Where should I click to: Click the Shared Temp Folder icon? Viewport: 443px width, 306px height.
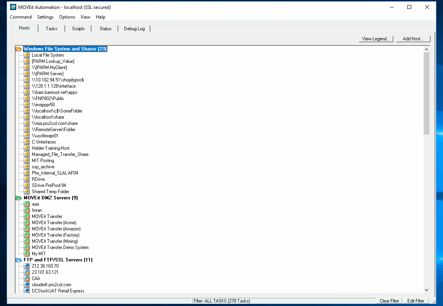coord(27,192)
